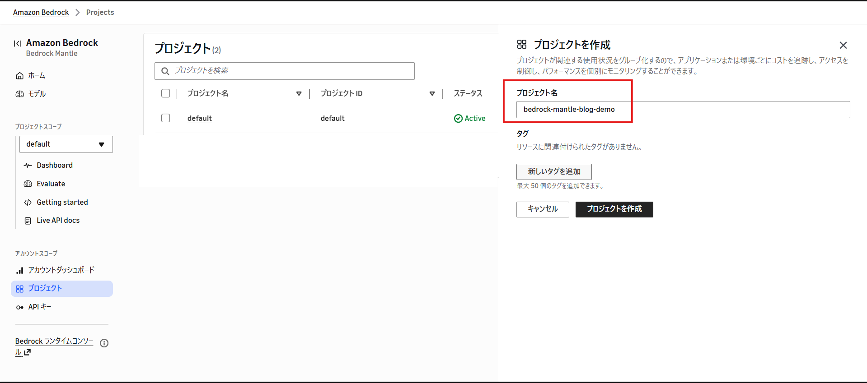Click the プロジェクト ID column header text

(342, 93)
